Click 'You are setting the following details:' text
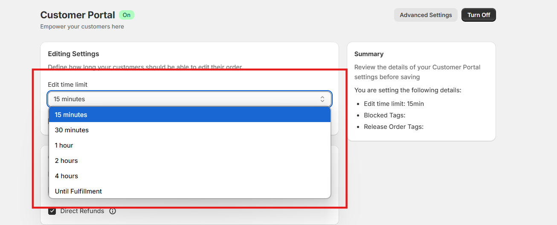Screen dimensions: 557x225 (x=408, y=90)
